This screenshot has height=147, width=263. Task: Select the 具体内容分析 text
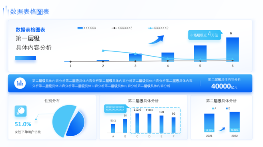[34, 47]
